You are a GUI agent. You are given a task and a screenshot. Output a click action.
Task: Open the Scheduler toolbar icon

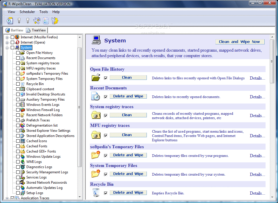[x=10, y=20]
